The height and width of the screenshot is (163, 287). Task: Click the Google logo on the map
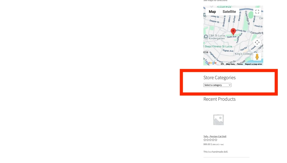pyautogui.click(x=211, y=63)
